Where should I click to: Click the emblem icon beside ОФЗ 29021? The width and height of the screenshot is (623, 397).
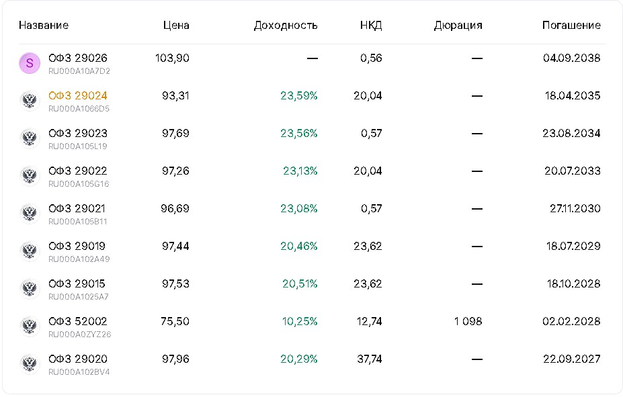pyautogui.click(x=30, y=214)
